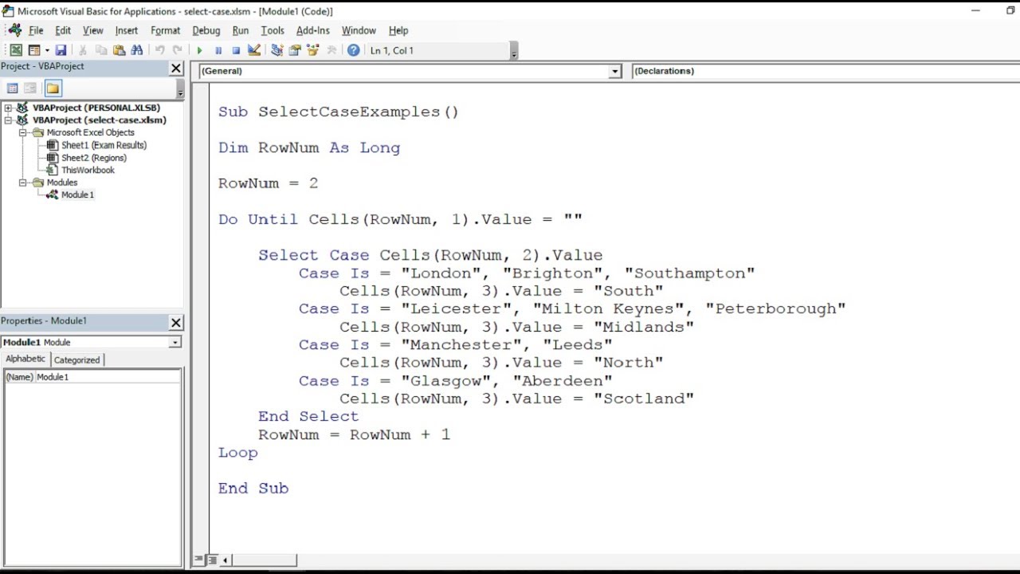Toggle Folders view in Project pane
The width and height of the screenshot is (1020, 574).
tap(53, 88)
